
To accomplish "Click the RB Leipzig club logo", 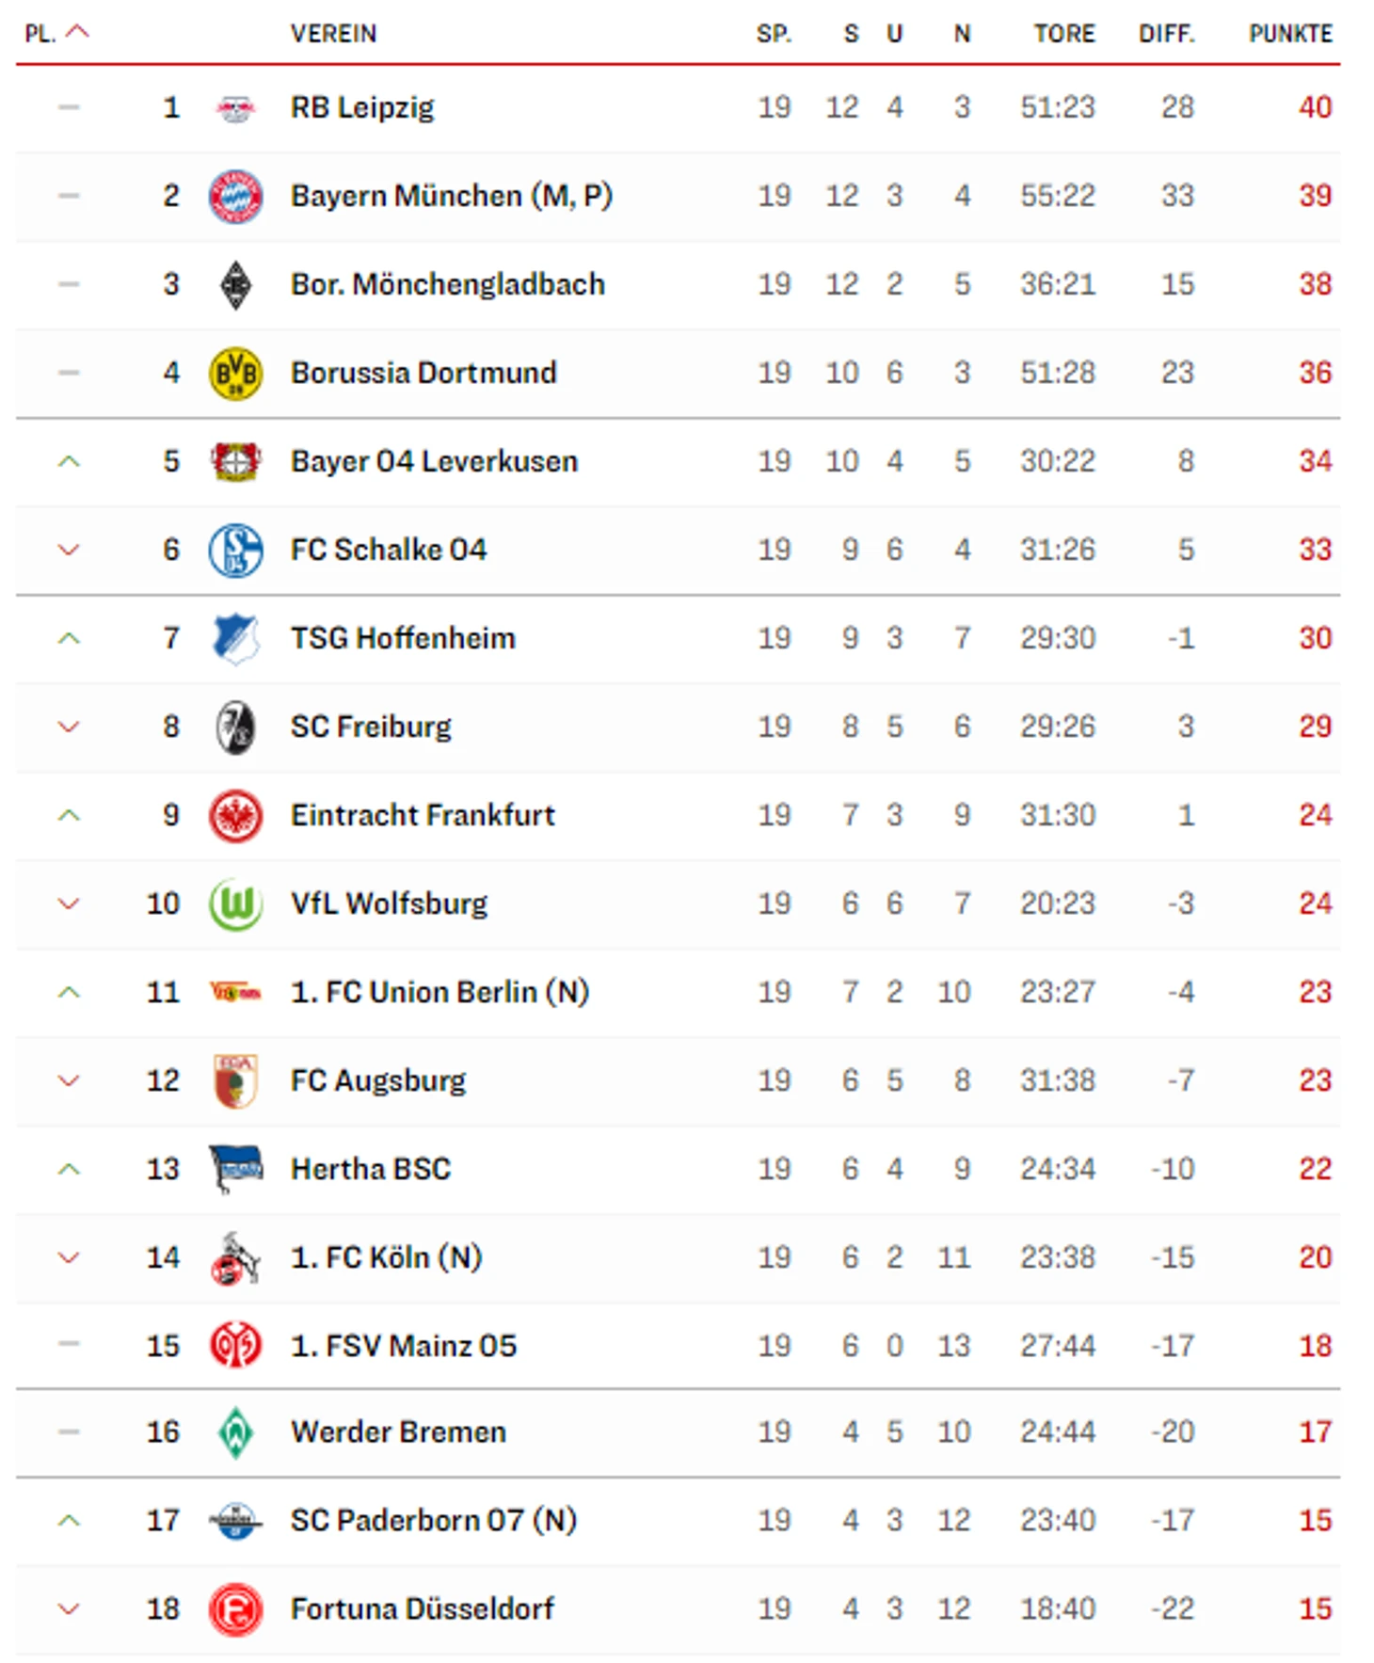I will (x=235, y=108).
